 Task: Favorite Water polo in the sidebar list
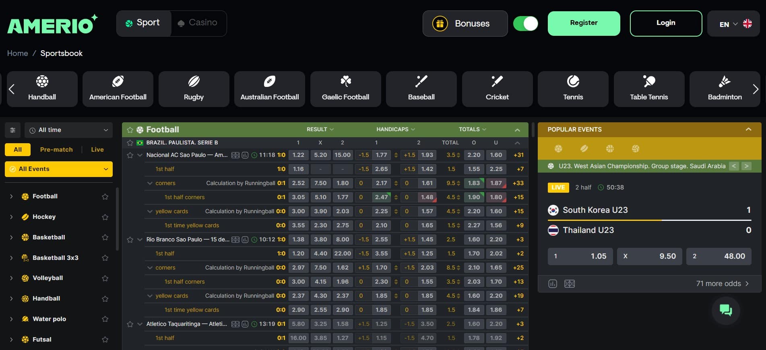coord(105,319)
